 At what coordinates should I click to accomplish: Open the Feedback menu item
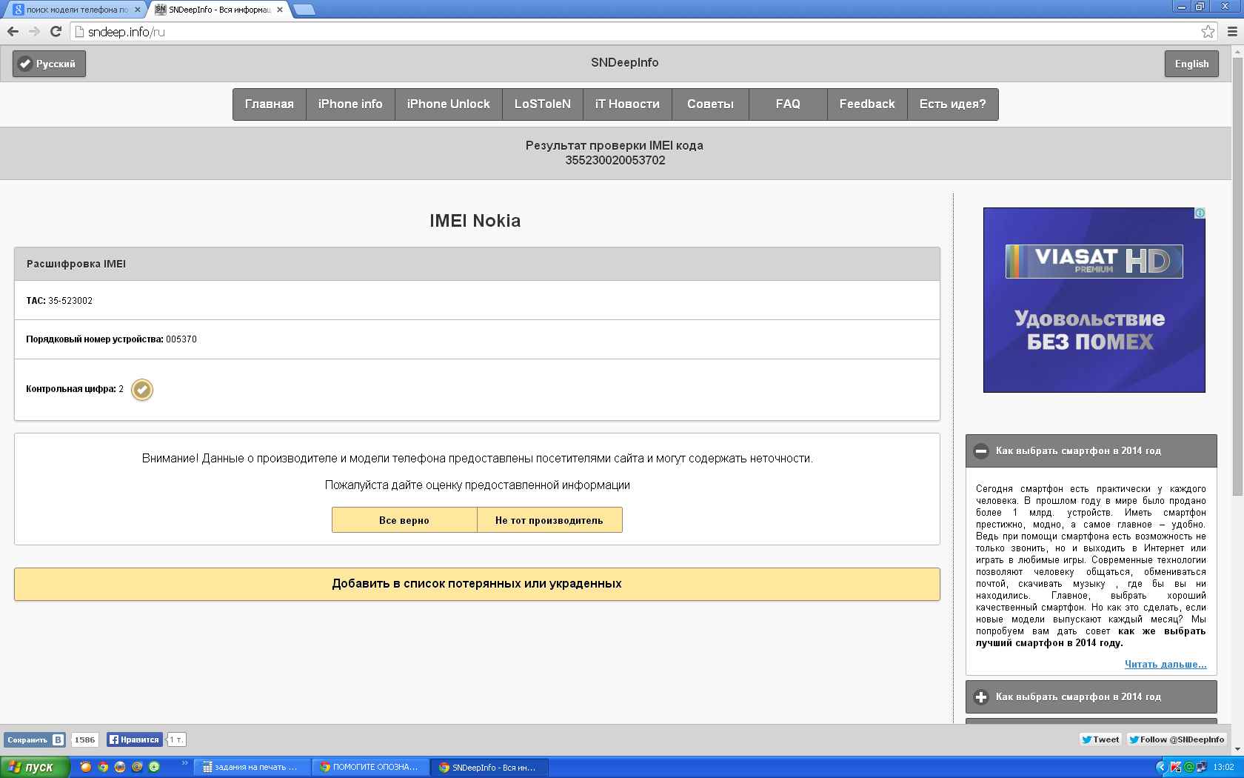pyautogui.click(x=867, y=104)
